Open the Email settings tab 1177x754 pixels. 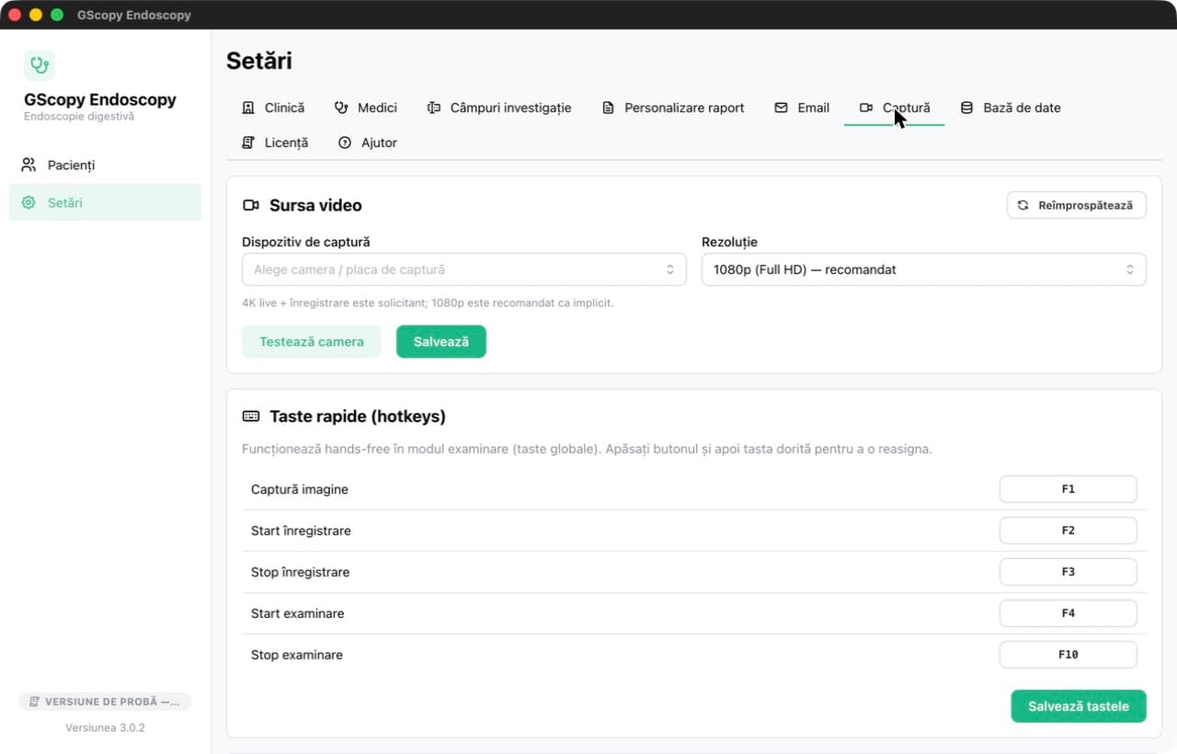pos(802,108)
